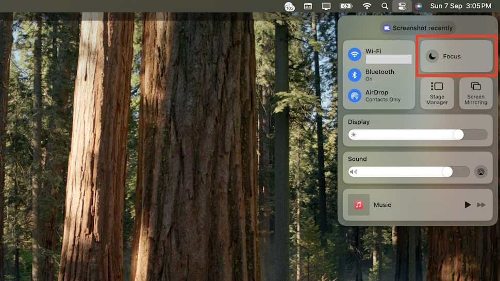This screenshot has width=500, height=281.
Task: Open AirPlay audio output options
Action: tap(481, 172)
